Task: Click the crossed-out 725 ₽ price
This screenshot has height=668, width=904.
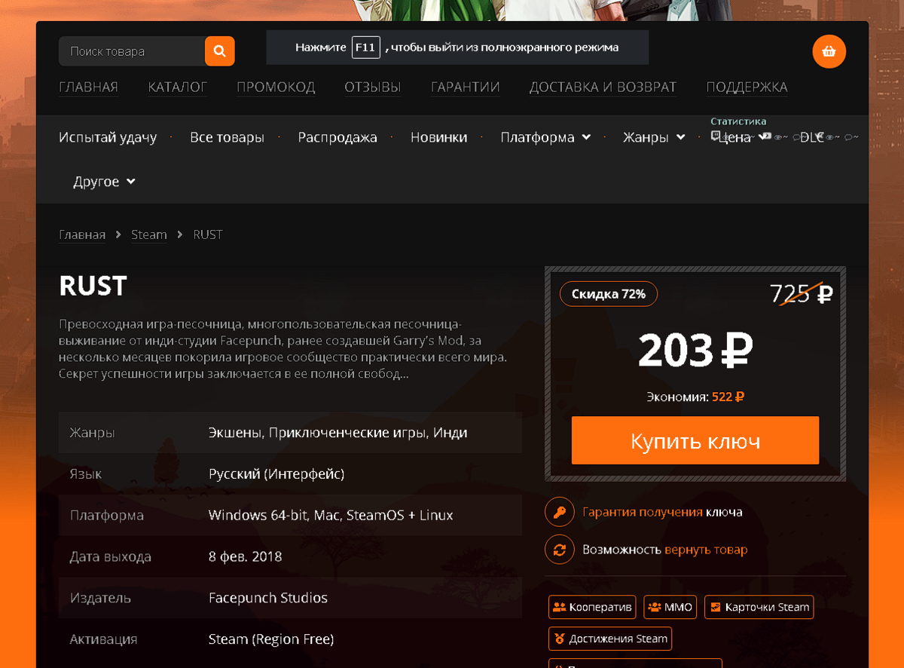Action: pyautogui.click(x=801, y=294)
